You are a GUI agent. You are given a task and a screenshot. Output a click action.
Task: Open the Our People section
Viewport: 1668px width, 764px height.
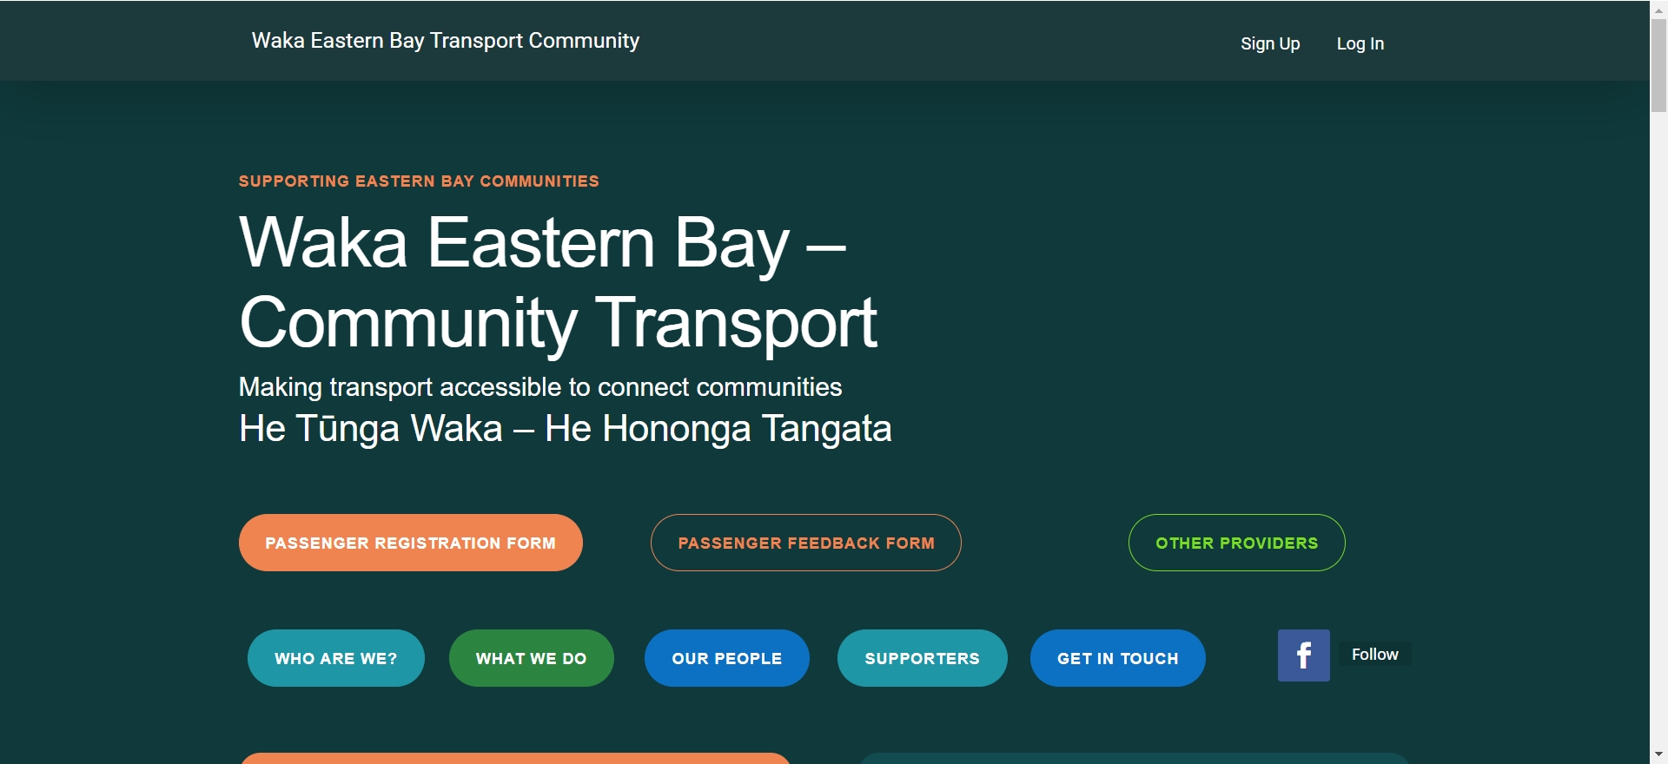(x=726, y=658)
